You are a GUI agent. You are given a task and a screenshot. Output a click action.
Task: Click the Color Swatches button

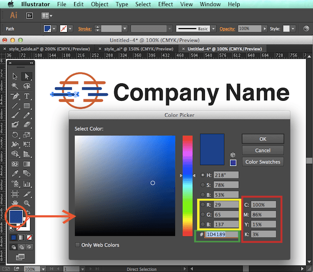(263, 162)
